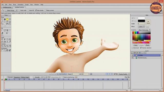This screenshot has height=92, width=164.
Task: Disable the Auto-stroke checkbox
Action: click(36, 10)
